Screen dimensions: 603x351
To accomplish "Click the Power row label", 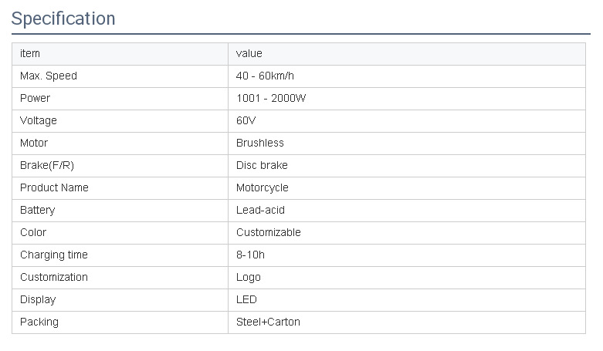I will (36, 98).
